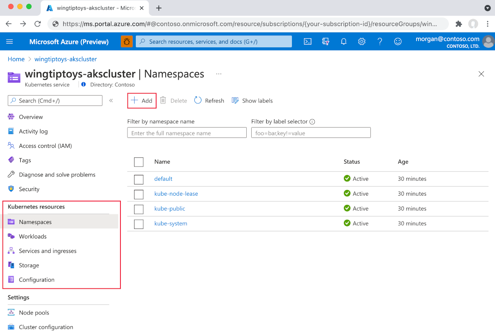Add a new namespace
The width and height of the screenshot is (495, 334).
click(141, 100)
